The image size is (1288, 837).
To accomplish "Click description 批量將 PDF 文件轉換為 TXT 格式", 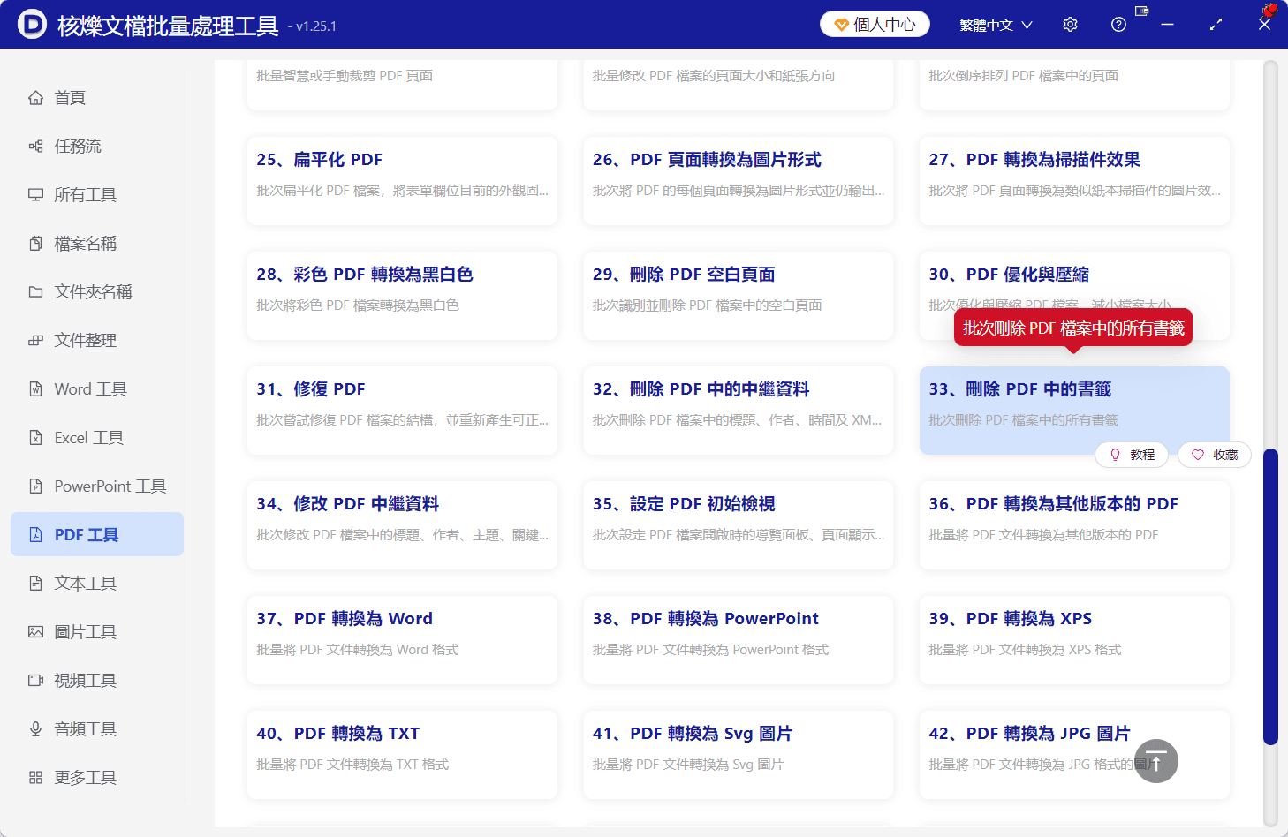I will [x=352, y=765].
